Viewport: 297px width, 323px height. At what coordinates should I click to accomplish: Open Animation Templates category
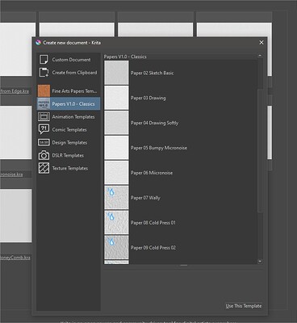pos(69,116)
